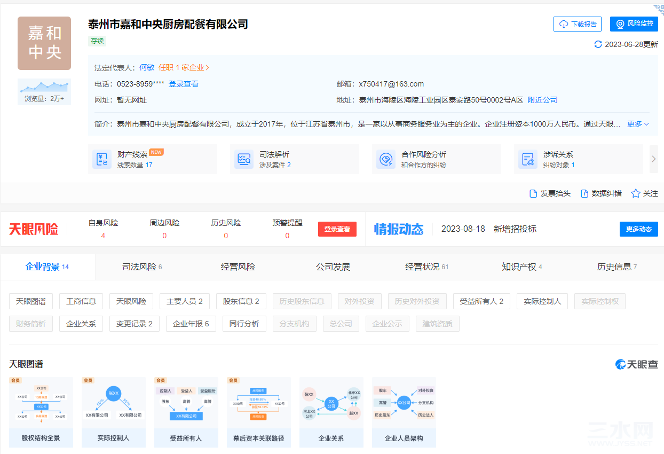Select the 主要人员 2 tag

click(x=185, y=301)
